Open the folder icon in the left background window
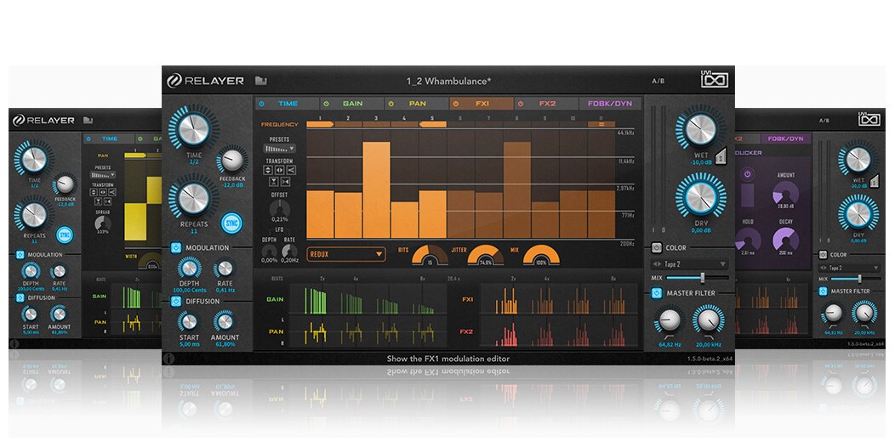 tap(88, 121)
